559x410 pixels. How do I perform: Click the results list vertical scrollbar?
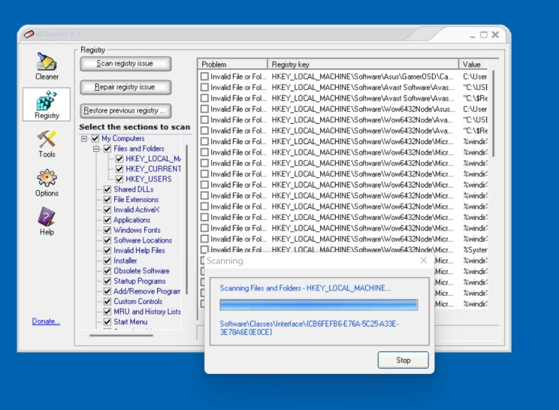tap(493, 113)
